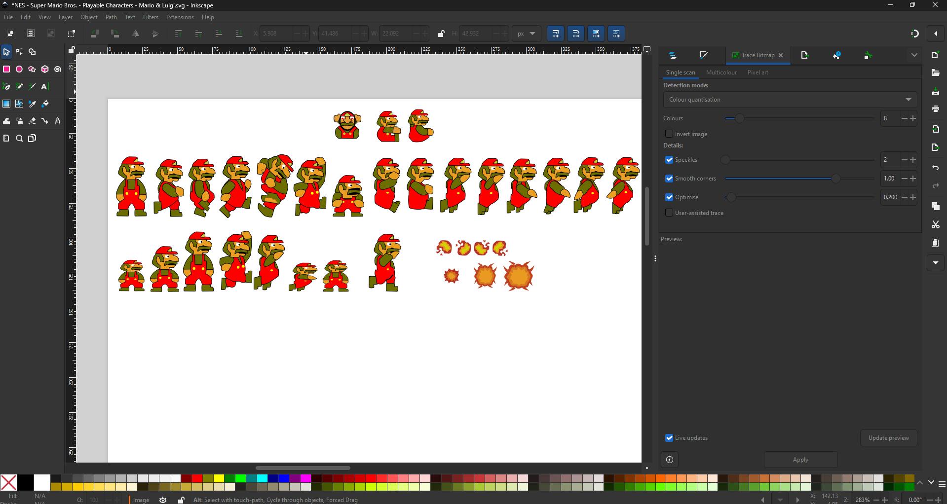Select the Selector arrow tool

click(x=6, y=52)
